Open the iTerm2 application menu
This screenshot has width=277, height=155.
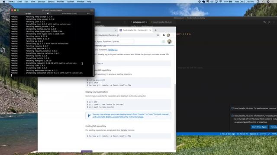click(11, 2)
